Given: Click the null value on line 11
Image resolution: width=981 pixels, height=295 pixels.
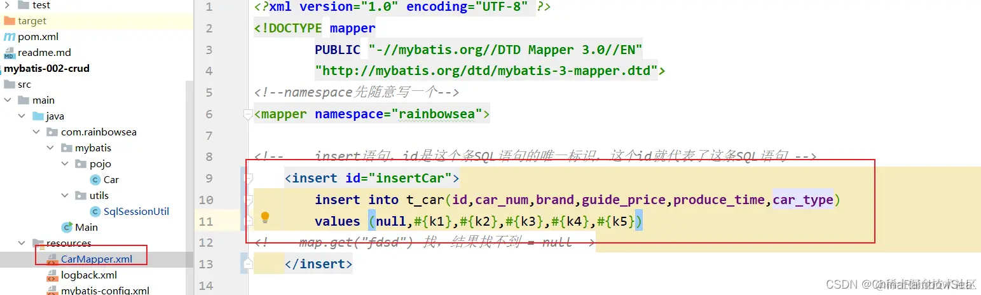Looking at the screenshot, I should (391, 221).
